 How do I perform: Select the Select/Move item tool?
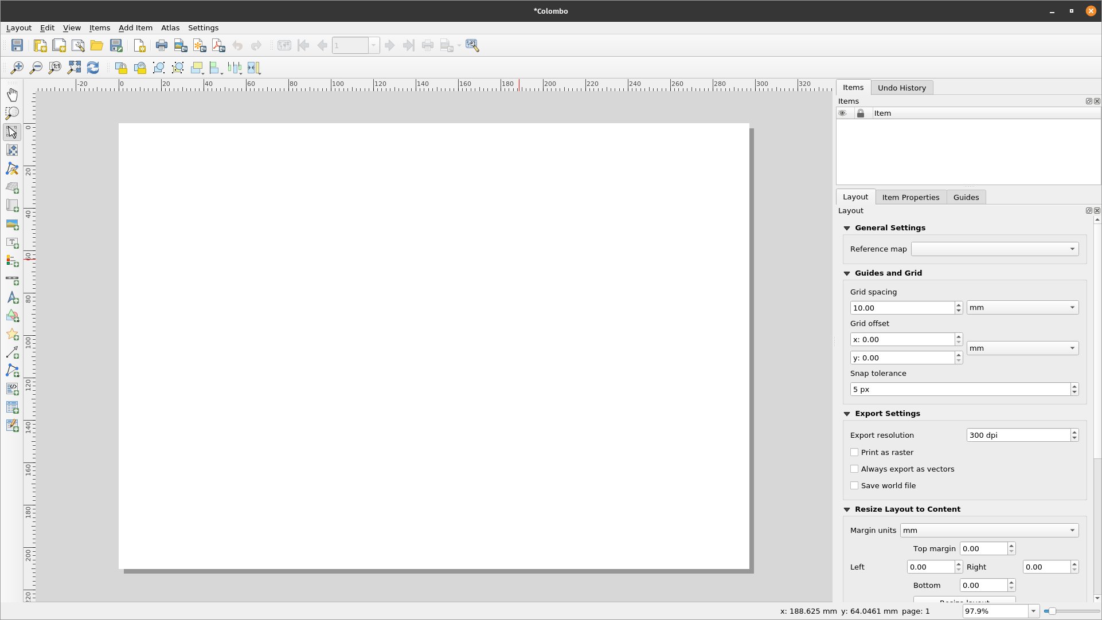(x=13, y=131)
